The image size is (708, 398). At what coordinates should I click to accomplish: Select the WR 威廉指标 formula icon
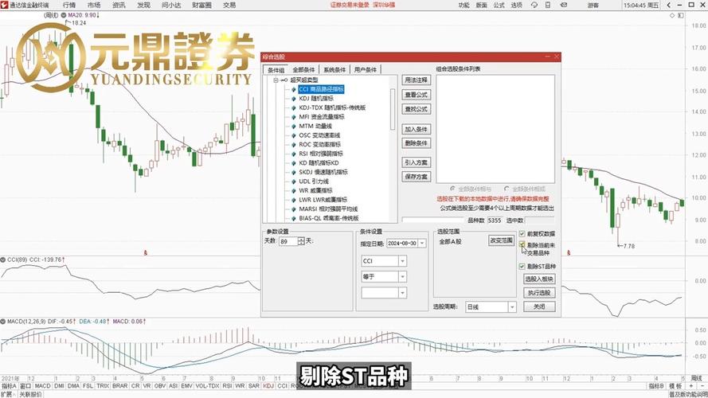click(x=294, y=191)
